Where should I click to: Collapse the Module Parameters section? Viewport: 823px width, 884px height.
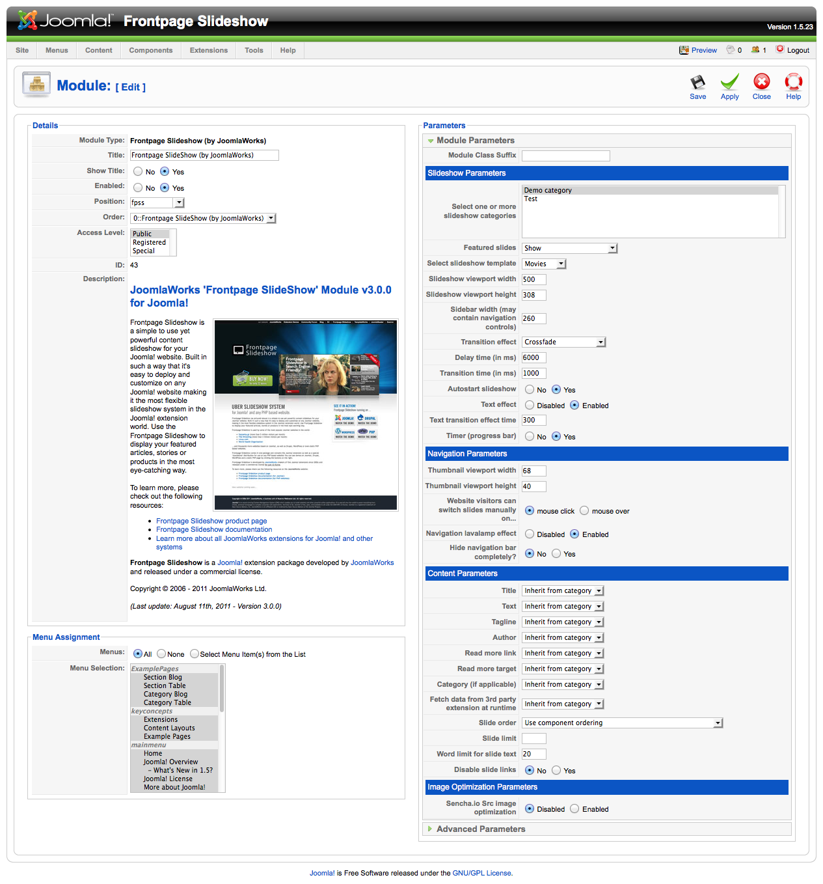click(476, 141)
